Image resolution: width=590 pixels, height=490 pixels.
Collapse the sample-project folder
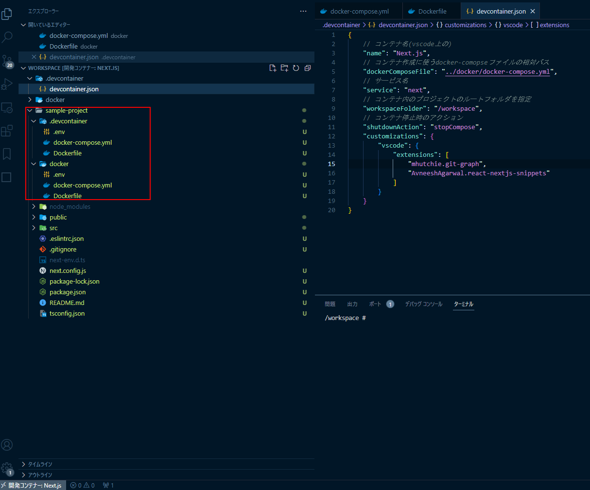[x=167, y=110]
